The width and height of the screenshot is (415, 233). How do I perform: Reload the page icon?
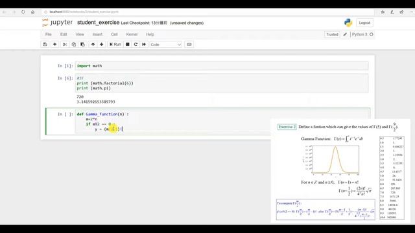tap(23, 12)
